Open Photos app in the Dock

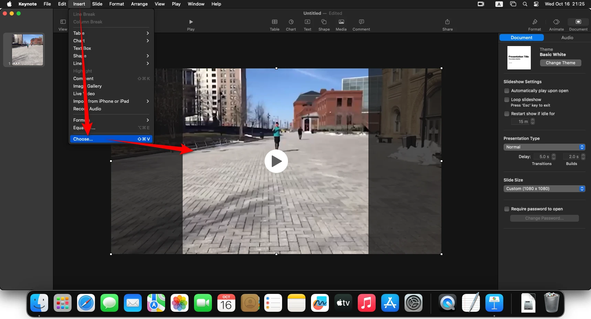pyautogui.click(x=180, y=303)
